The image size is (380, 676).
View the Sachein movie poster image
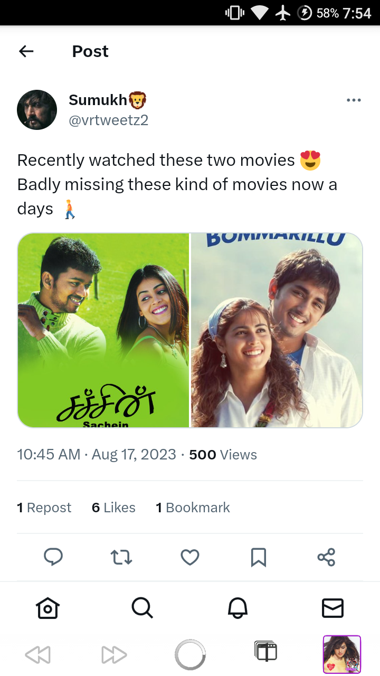tap(103, 330)
